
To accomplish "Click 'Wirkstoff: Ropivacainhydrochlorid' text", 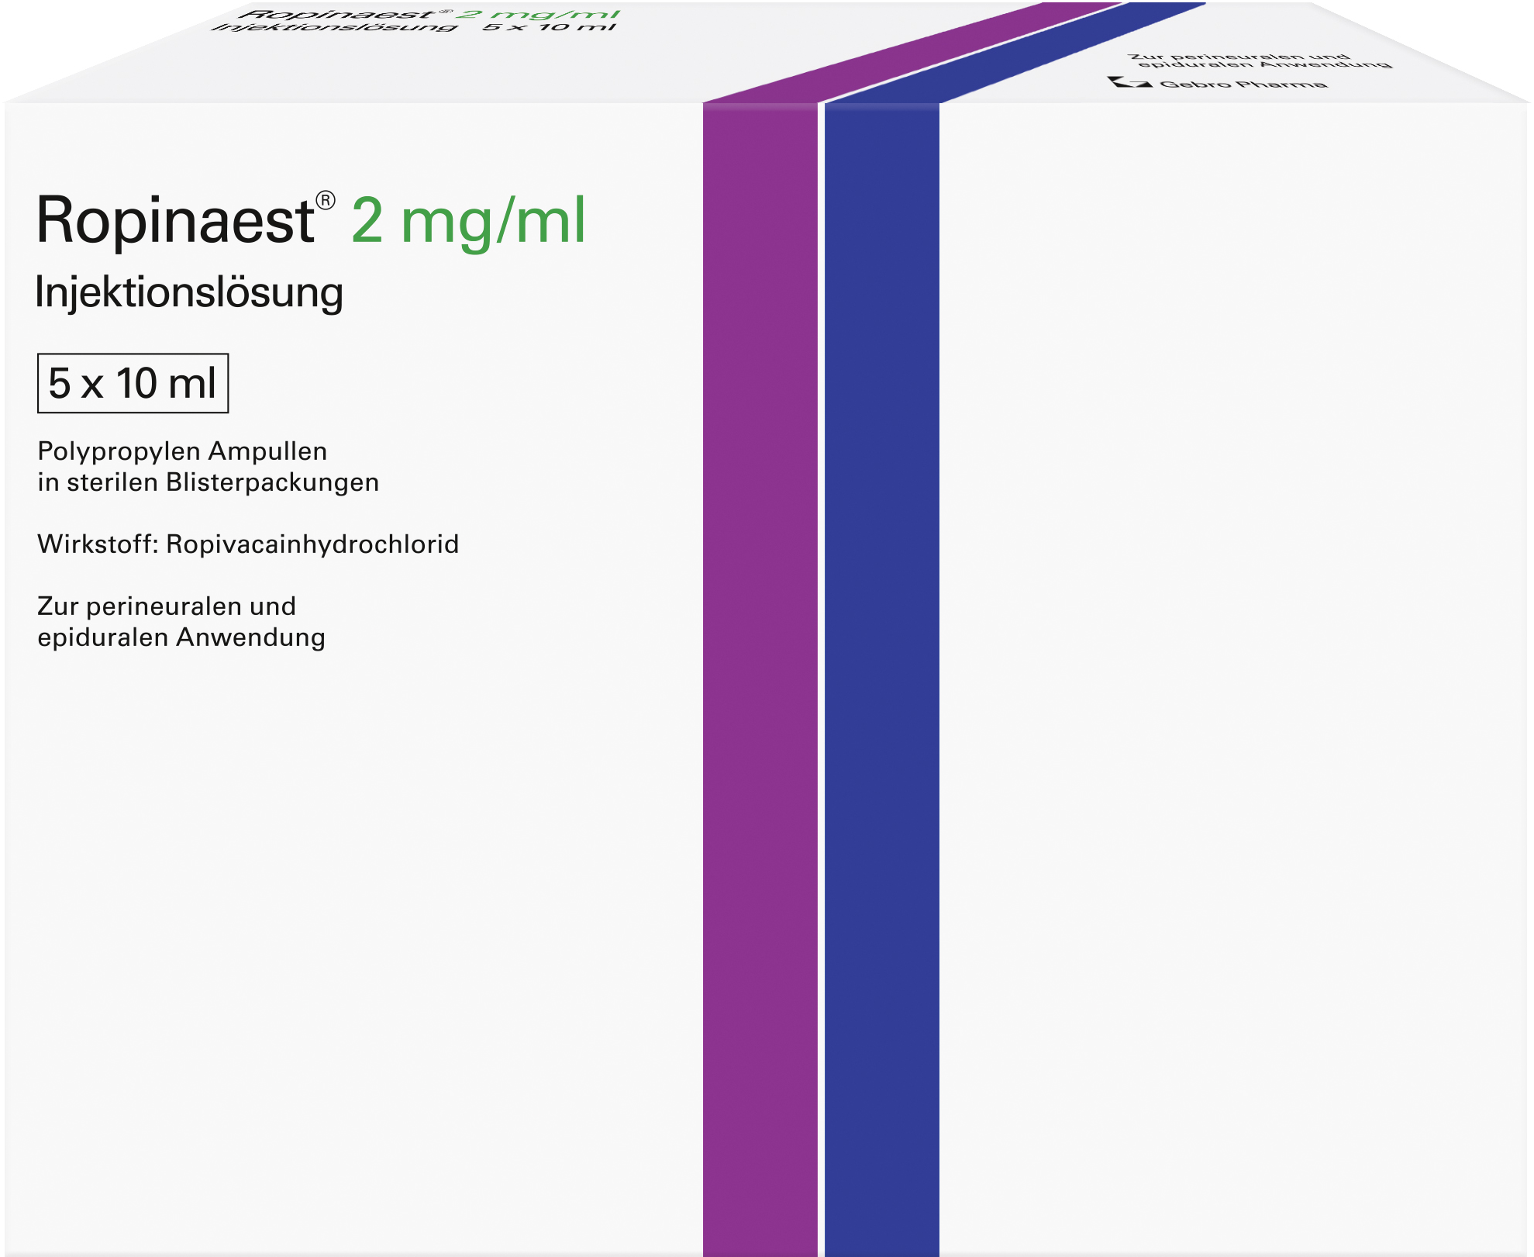I will pyautogui.click(x=248, y=544).
